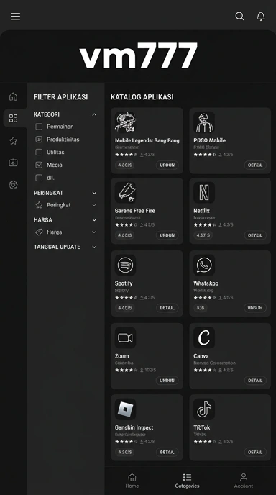Click the Mobile Legends app icon
Viewport: 276px width, 495px height.
[x=125, y=122]
